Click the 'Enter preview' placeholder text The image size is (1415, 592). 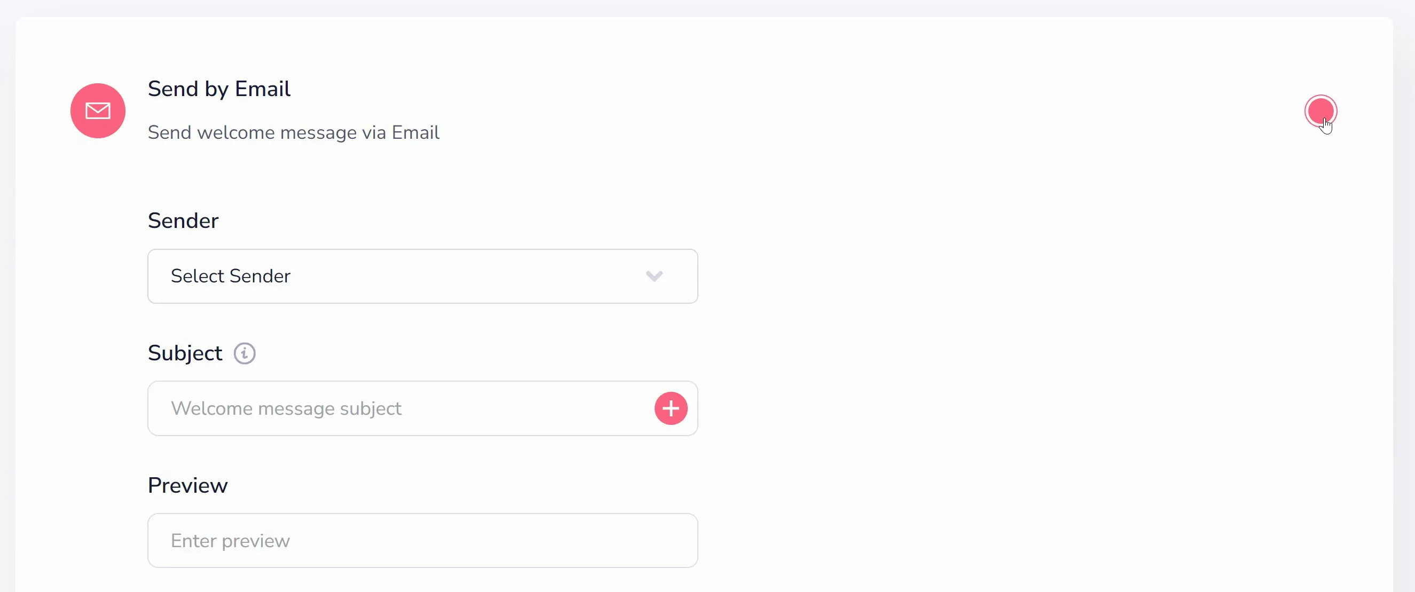[230, 541]
